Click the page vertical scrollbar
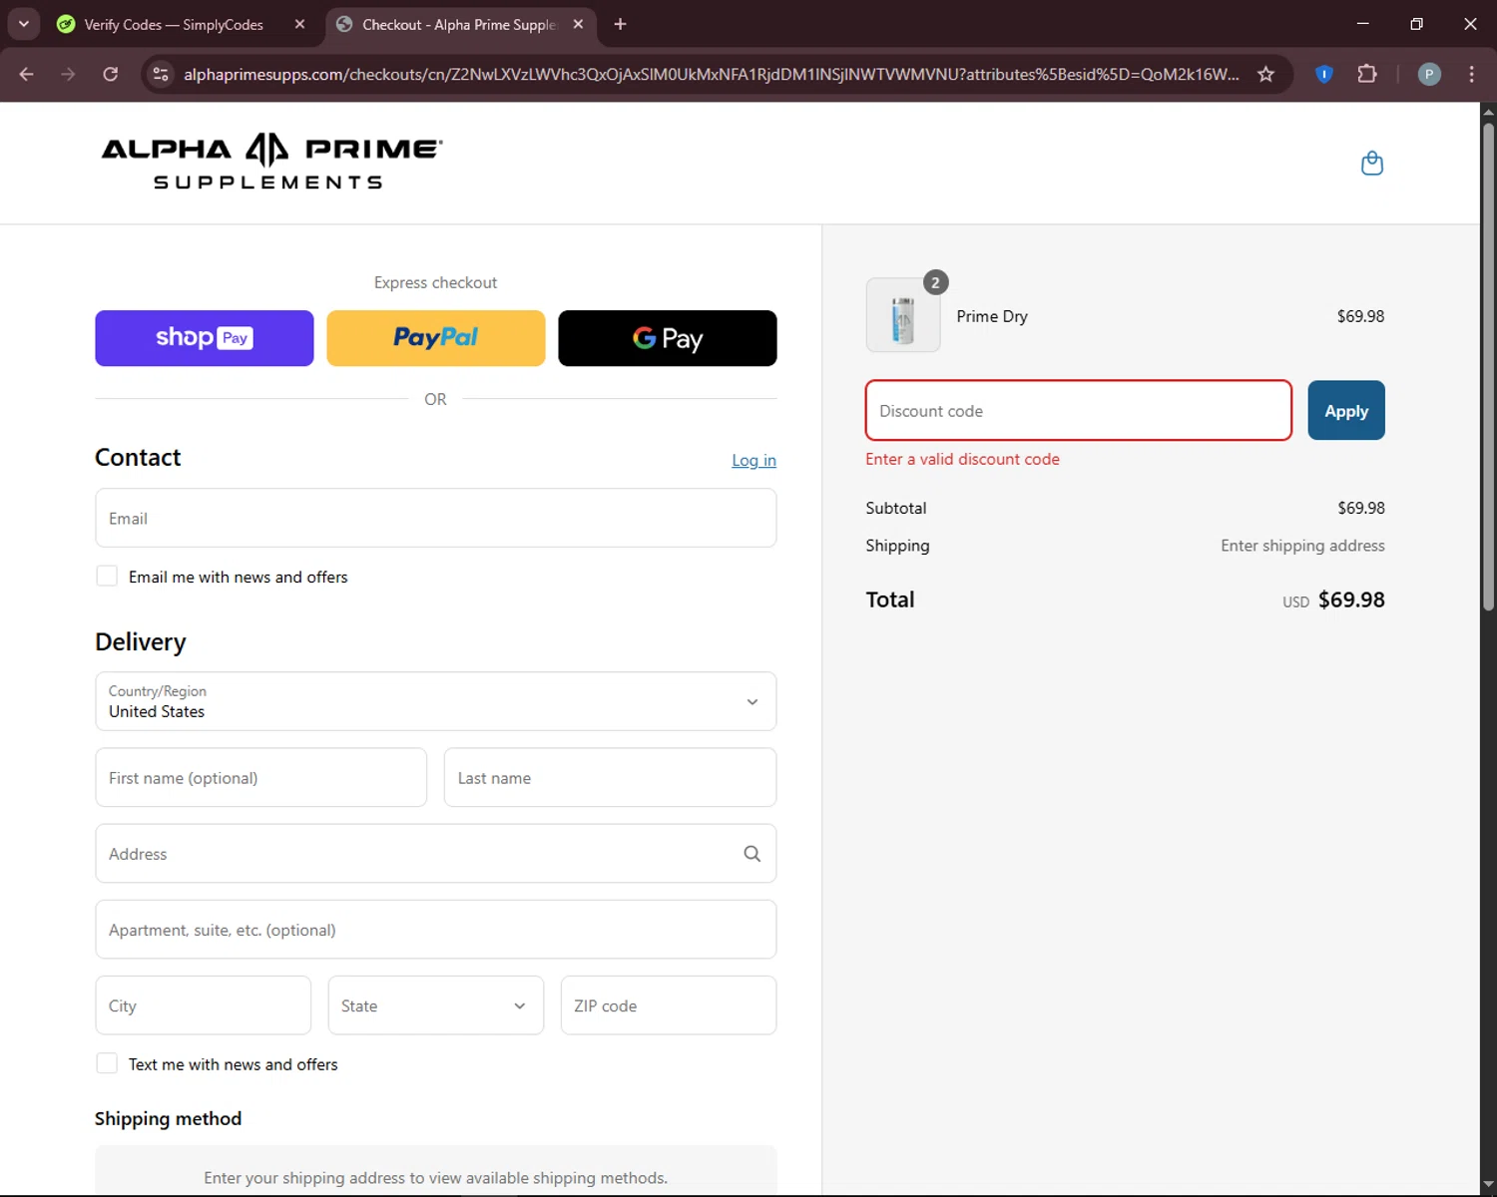 click(1488, 366)
